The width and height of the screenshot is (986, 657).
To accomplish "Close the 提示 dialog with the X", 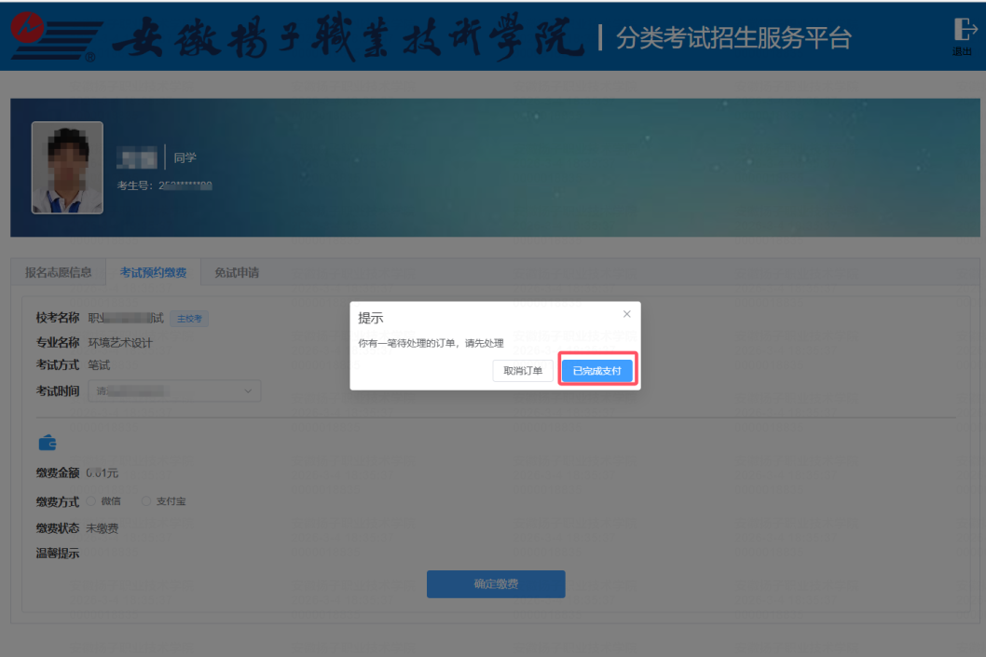I will 626,314.
